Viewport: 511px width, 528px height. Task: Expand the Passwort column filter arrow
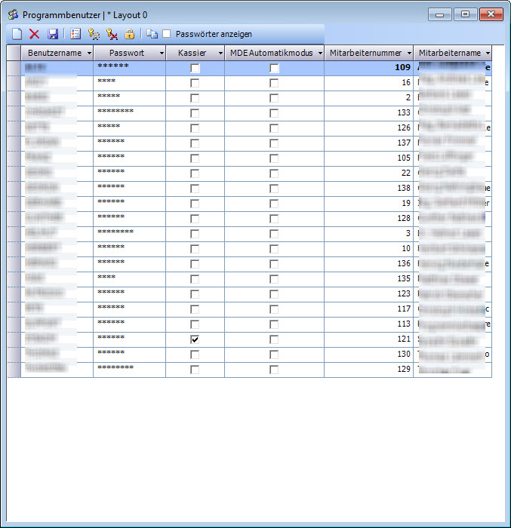(161, 54)
